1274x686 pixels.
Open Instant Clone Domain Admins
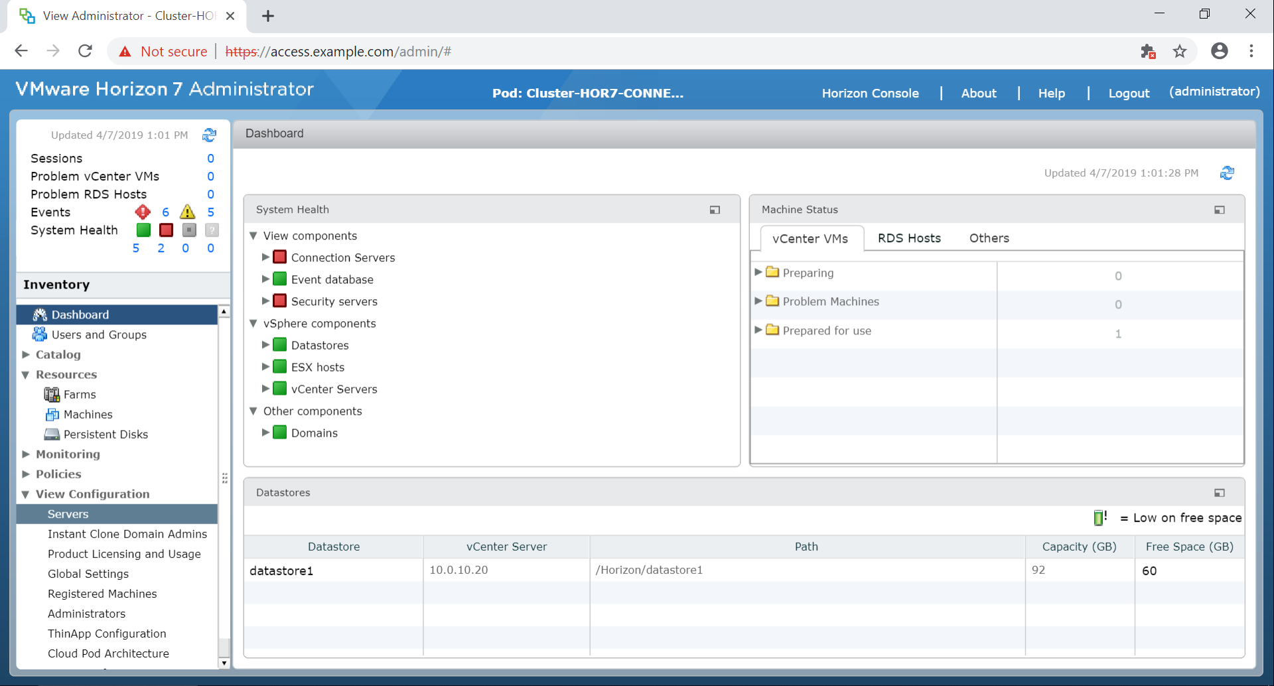click(127, 534)
